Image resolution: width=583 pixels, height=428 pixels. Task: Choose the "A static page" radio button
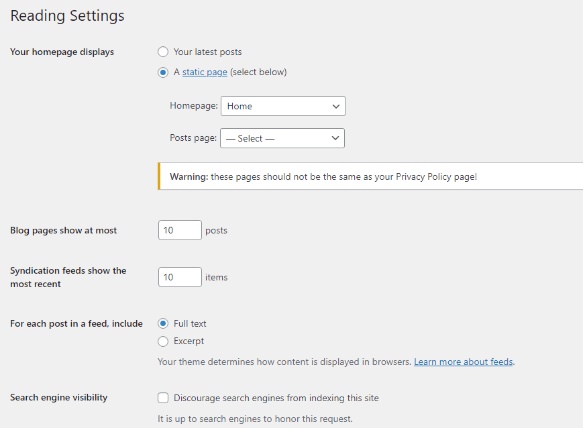pyautogui.click(x=163, y=72)
